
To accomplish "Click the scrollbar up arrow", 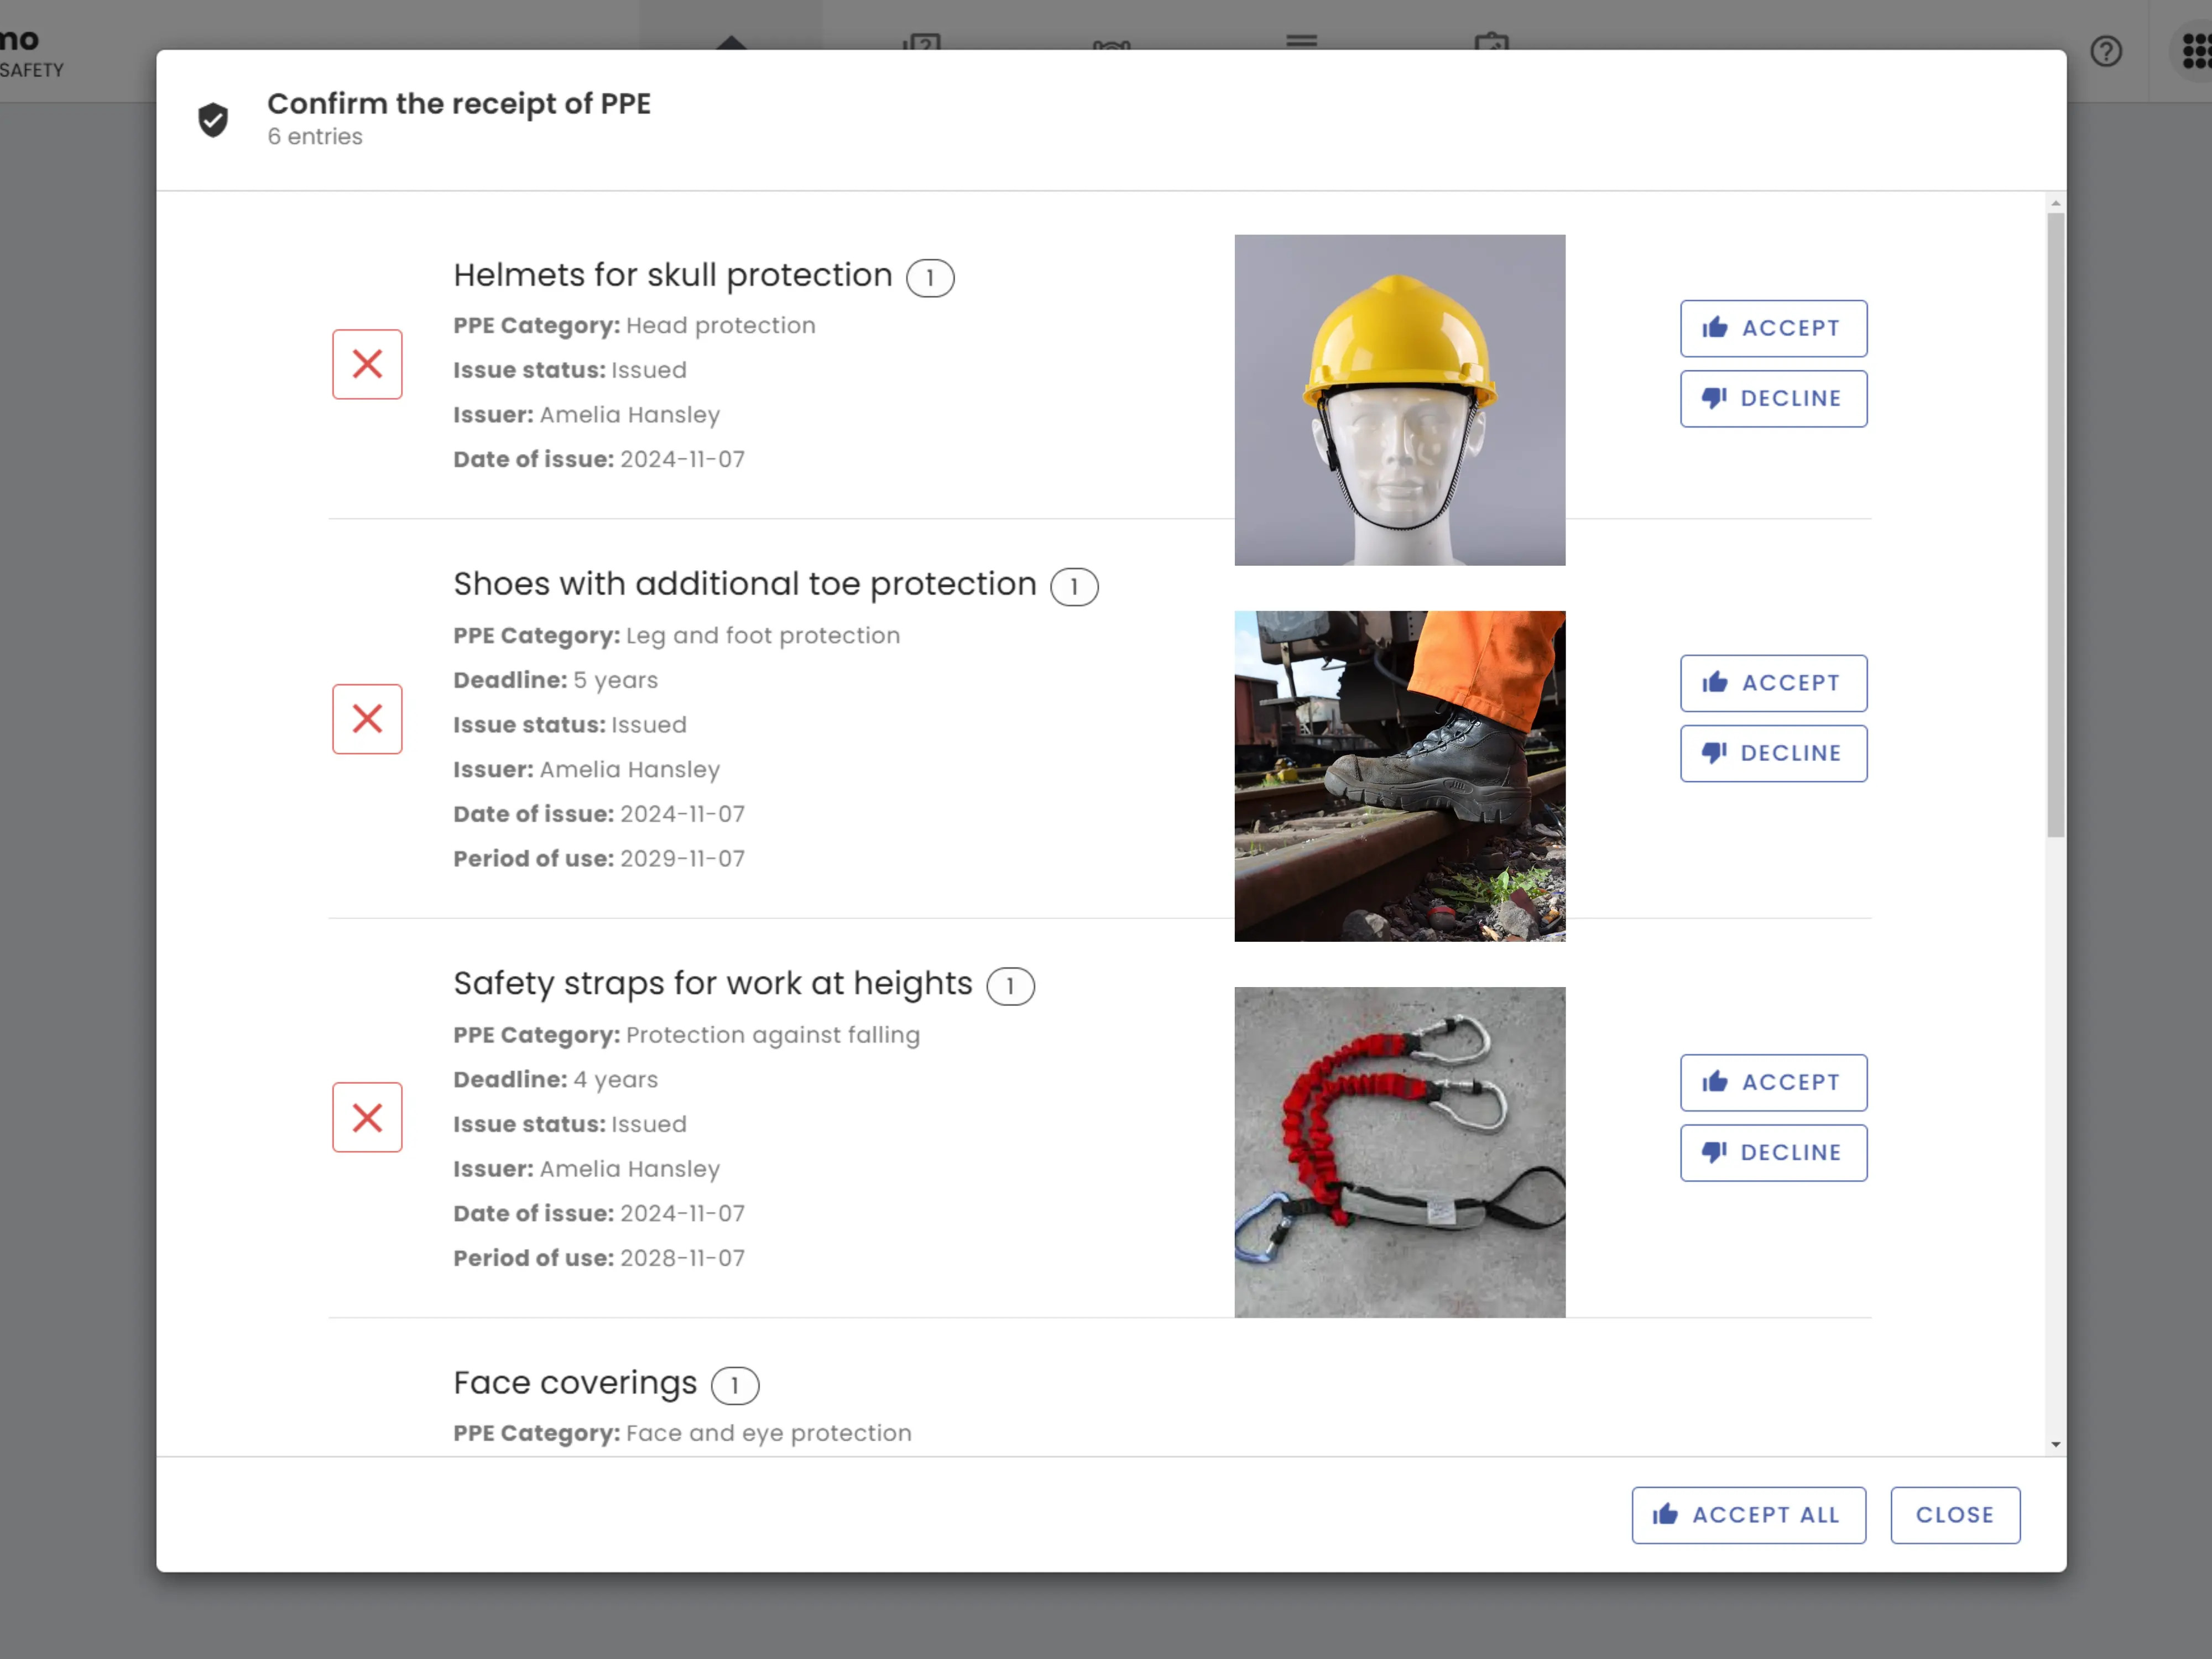I will tap(2055, 204).
